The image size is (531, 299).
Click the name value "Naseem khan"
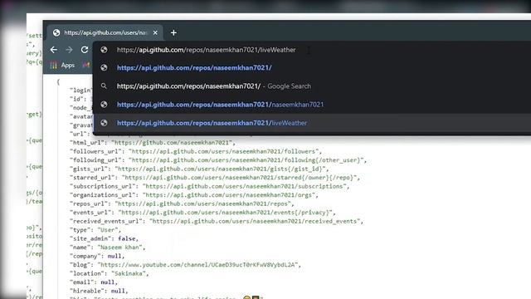[x=120, y=248]
